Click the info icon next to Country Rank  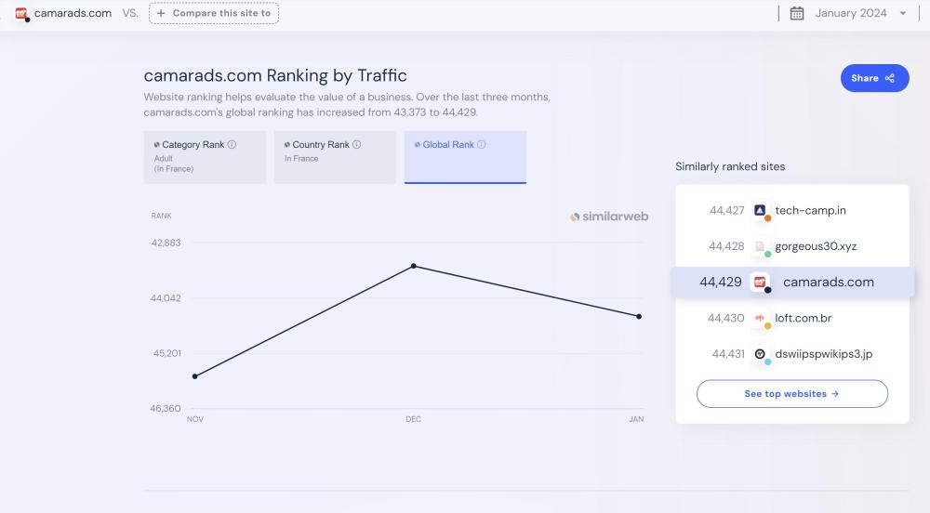pyautogui.click(x=357, y=145)
